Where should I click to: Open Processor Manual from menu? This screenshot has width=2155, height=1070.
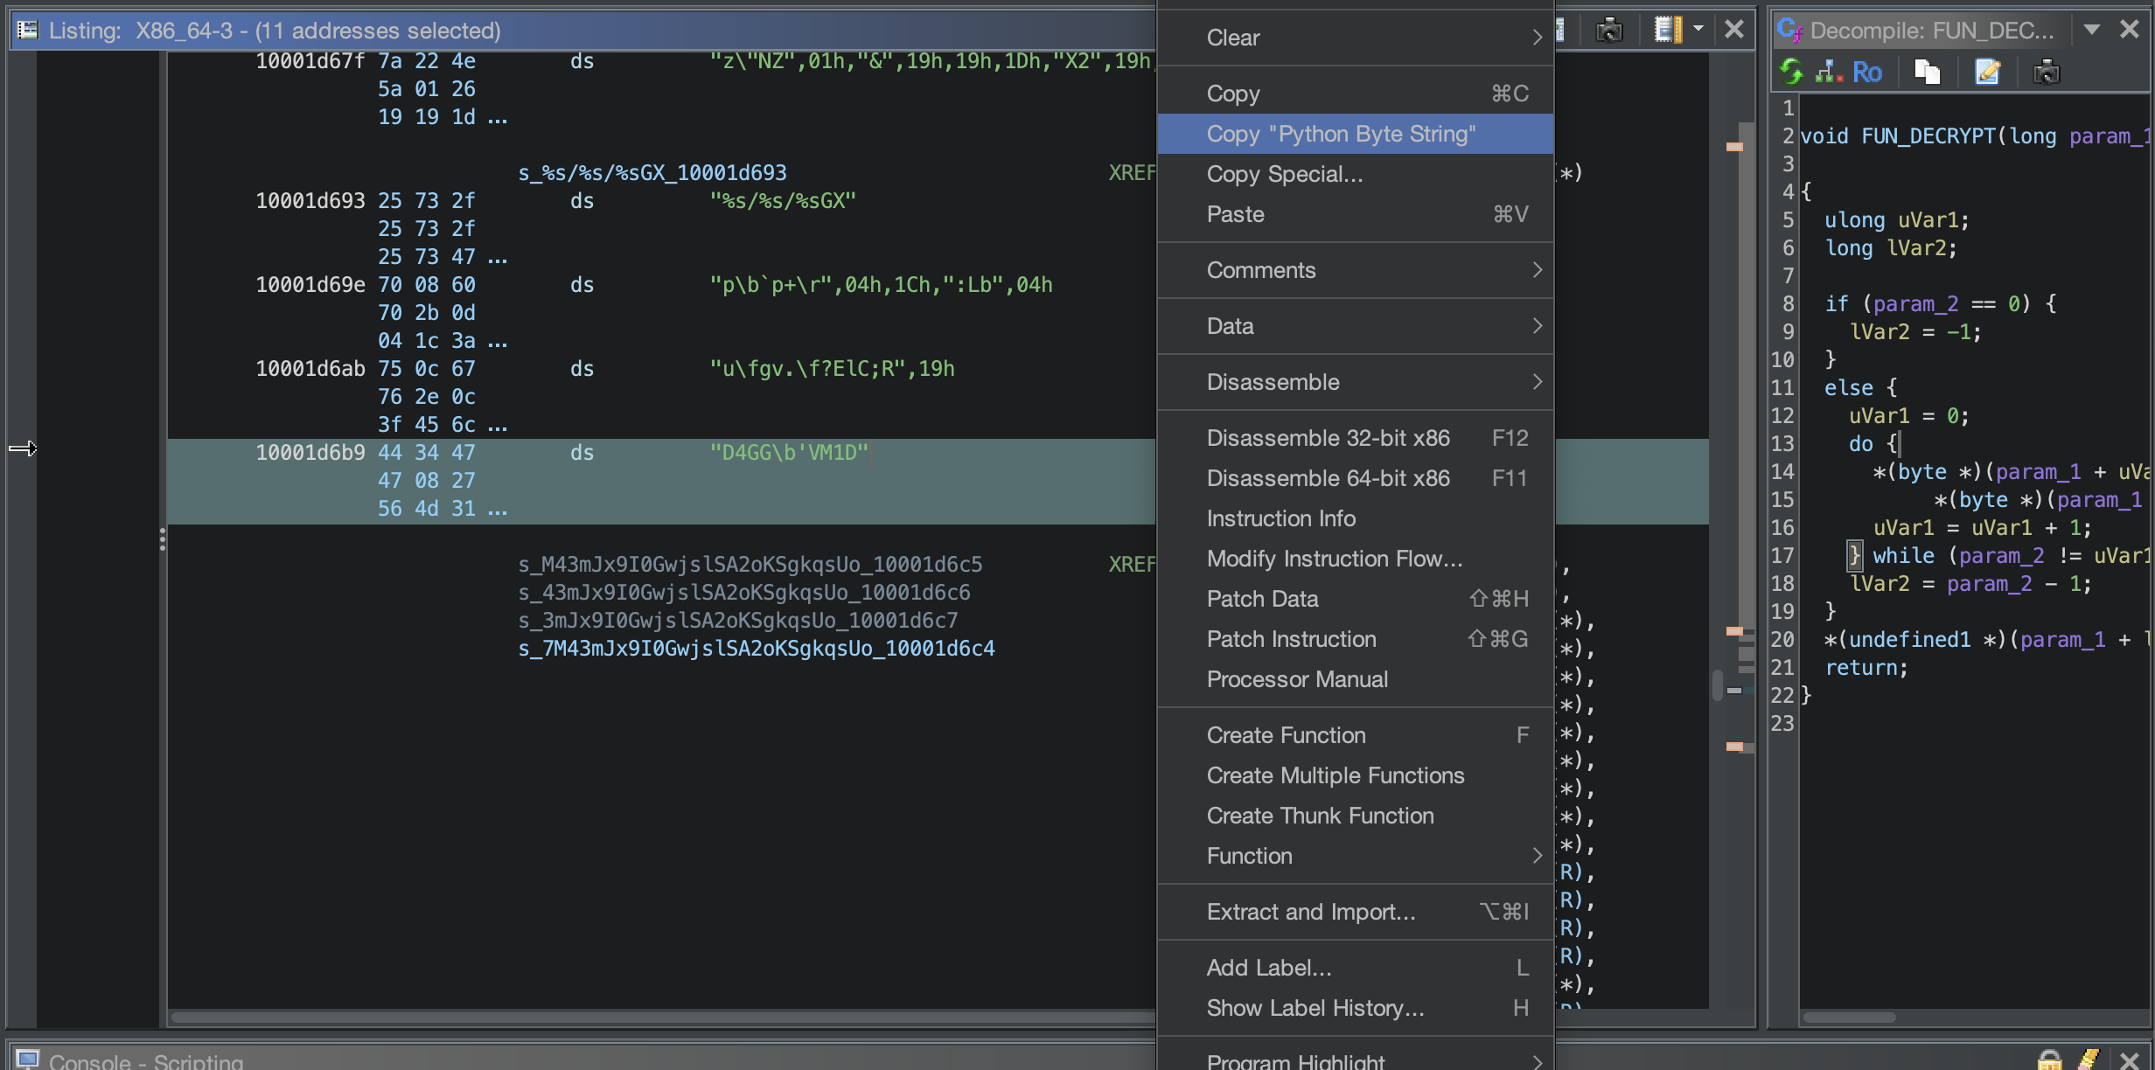tap(1355, 679)
